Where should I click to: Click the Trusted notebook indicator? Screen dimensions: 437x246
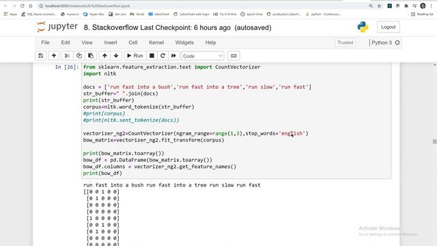[x=346, y=42]
